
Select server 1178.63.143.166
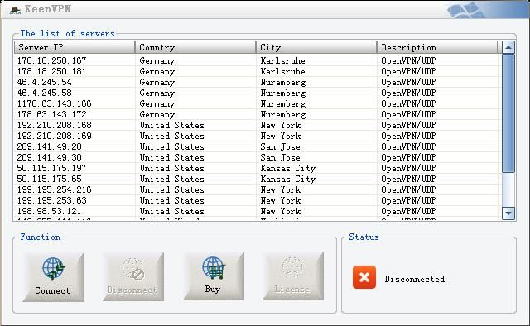pyautogui.click(x=256, y=103)
